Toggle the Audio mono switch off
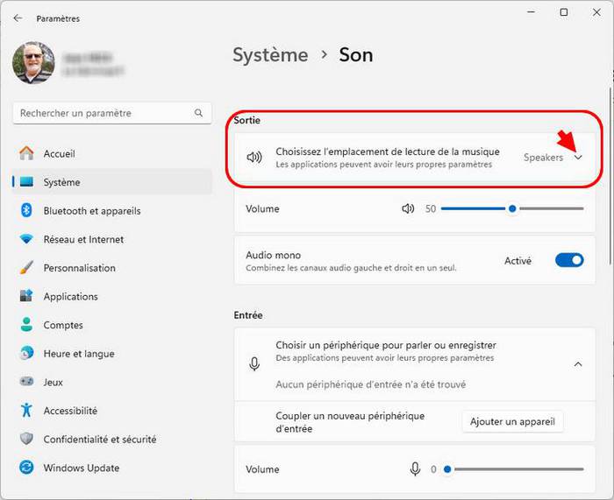The width and height of the screenshot is (614, 500). coord(569,260)
